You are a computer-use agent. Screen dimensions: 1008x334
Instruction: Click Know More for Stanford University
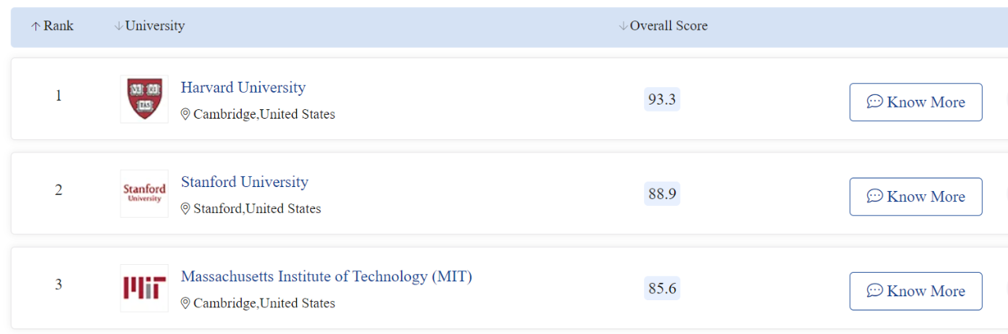pos(916,196)
